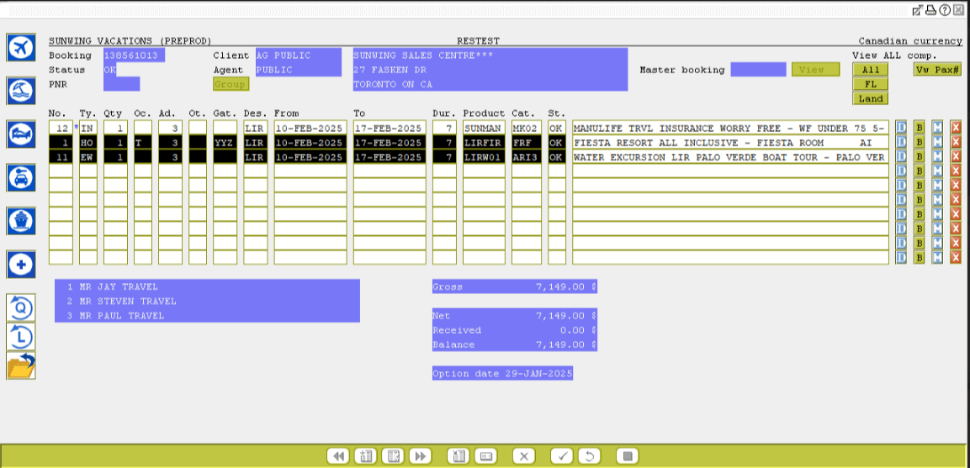Click the MK02 category cell
Screen dimensions: 970x468
click(x=527, y=128)
